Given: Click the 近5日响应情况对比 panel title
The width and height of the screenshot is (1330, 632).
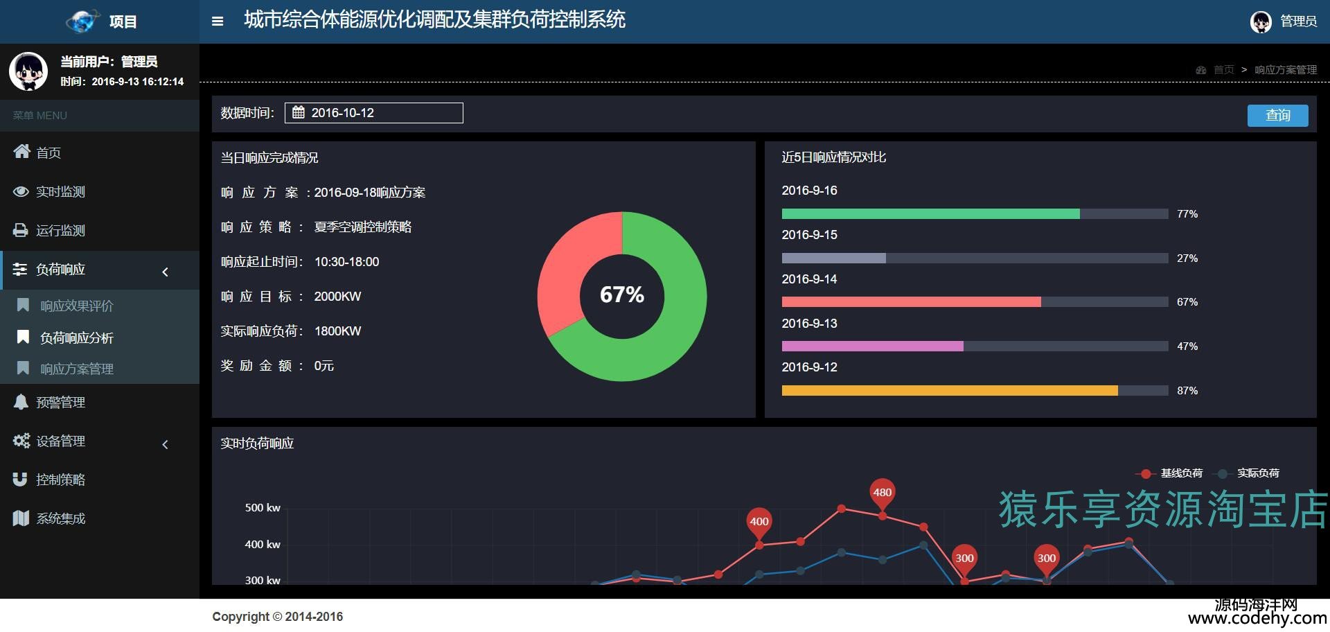Looking at the screenshot, I should pos(833,157).
